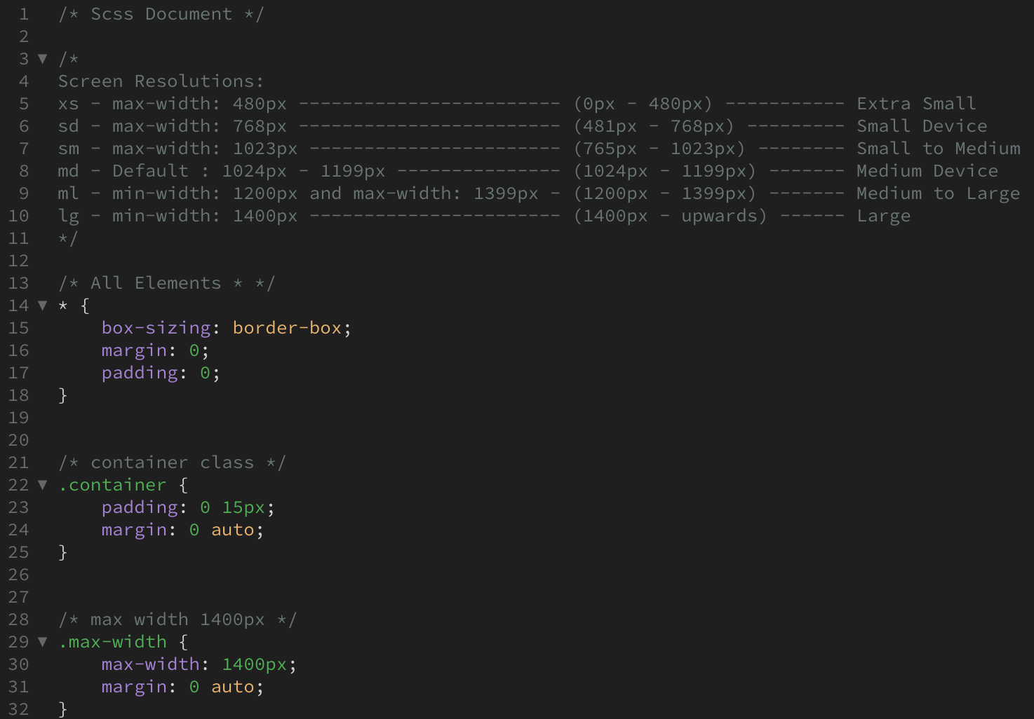This screenshot has width=1034, height=719.
Task: Place cursor on border-box value
Action: tap(287, 328)
